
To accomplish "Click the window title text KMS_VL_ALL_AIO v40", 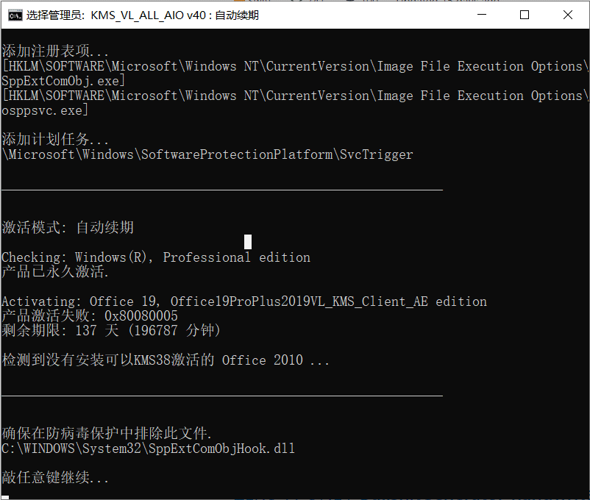I will coord(149,15).
